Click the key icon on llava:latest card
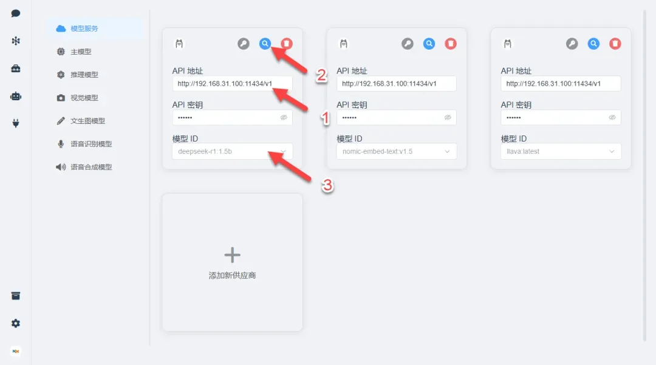The width and height of the screenshot is (656, 365). tap(572, 44)
